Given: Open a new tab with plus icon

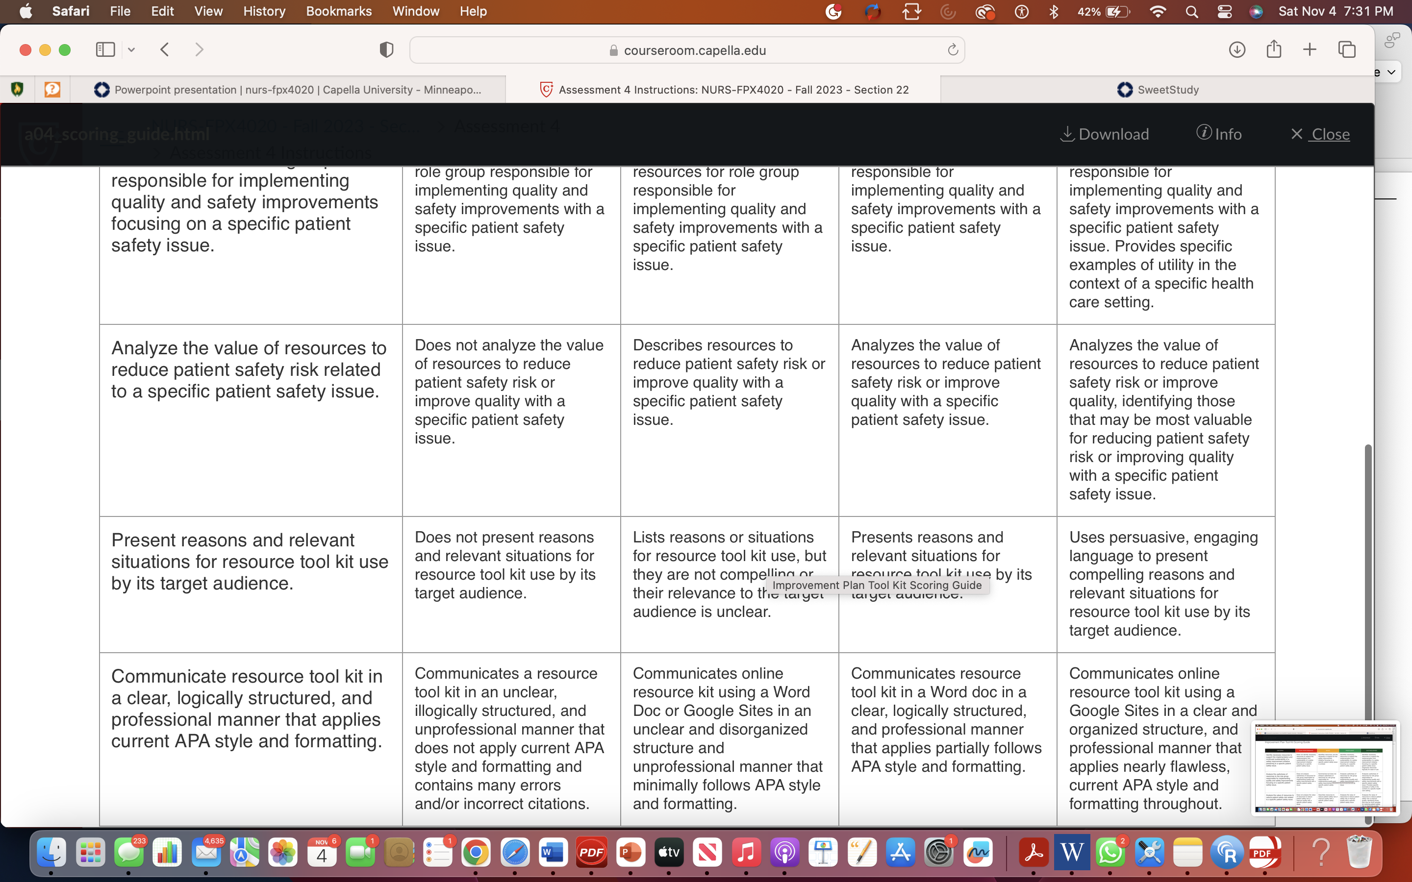Looking at the screenshot, I should pyautogui.click(x=1310, y=49).
